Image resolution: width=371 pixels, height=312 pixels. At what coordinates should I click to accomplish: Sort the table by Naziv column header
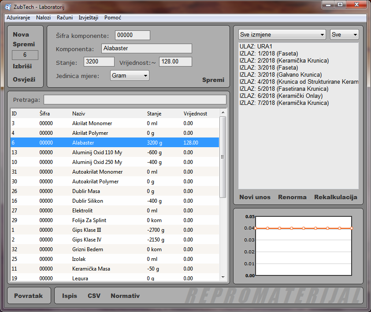tap(78, 114)
